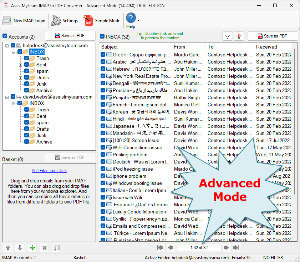Expand the Sent folder under helpdesk account
This screenshot has height=262, width=300.
point(21,65)
